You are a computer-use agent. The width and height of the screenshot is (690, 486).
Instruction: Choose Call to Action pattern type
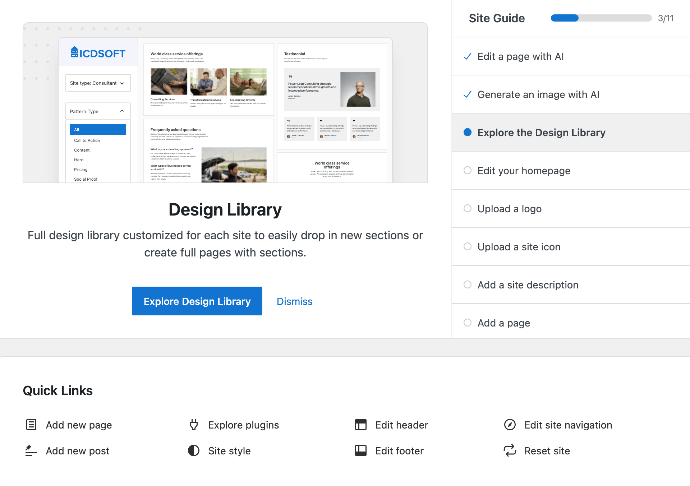pos(87,140)
